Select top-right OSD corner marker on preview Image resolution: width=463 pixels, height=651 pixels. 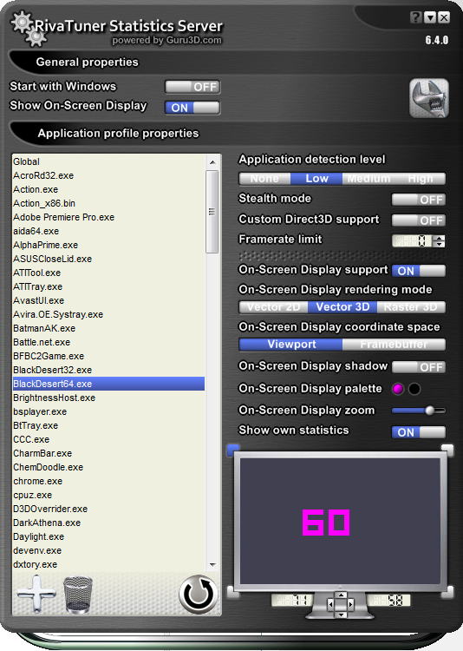pos(447,450)
